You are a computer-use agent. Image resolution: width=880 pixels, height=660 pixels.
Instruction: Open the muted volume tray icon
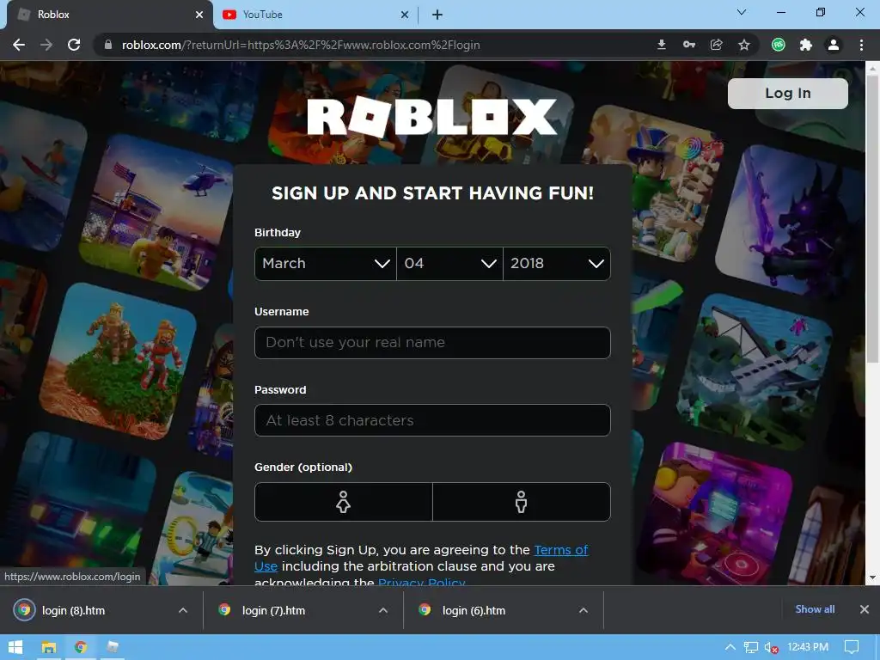tap(772, 647)
